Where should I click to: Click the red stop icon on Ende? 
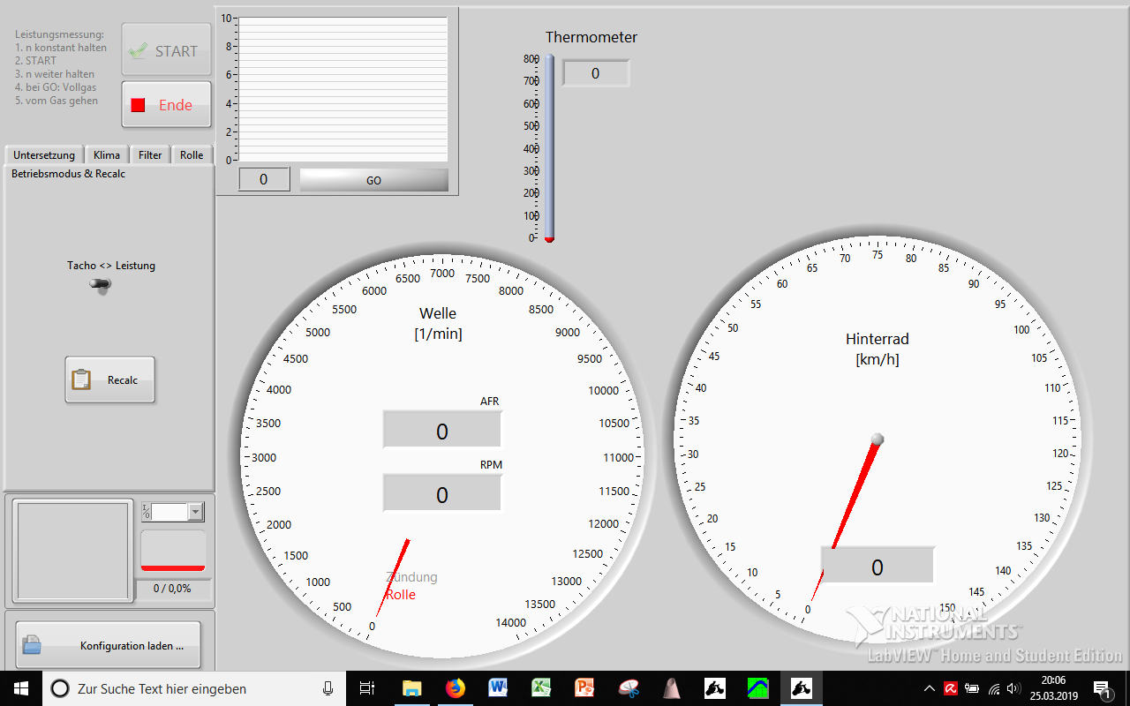(x=138, y=105)
